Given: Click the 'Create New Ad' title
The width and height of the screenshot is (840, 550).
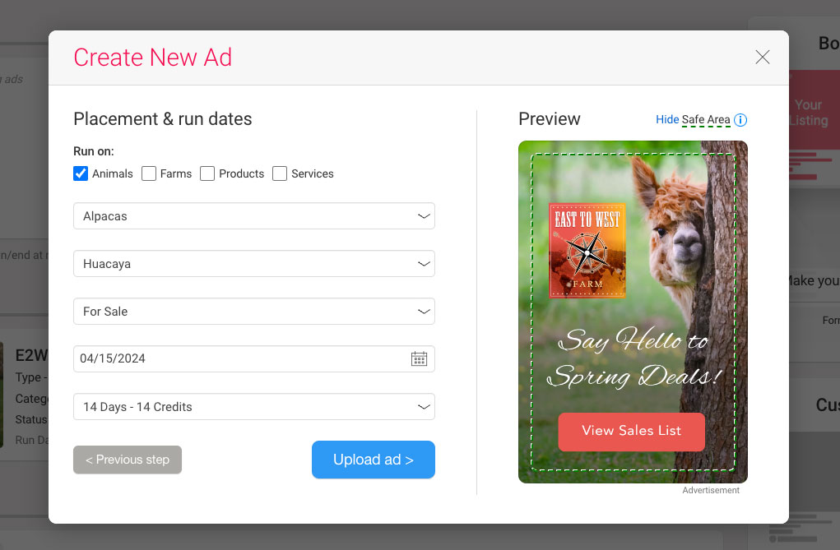Looking at the screenshot, I should [153, 58].
